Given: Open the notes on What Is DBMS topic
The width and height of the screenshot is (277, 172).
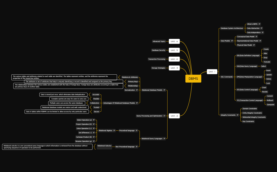Looking at the screenshot, I should 260,24.
